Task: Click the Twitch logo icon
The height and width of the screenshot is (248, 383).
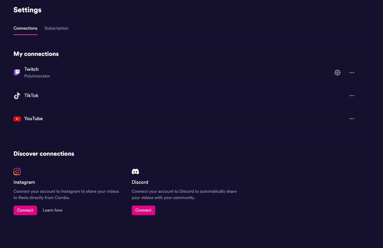Action: pos(17,73)
